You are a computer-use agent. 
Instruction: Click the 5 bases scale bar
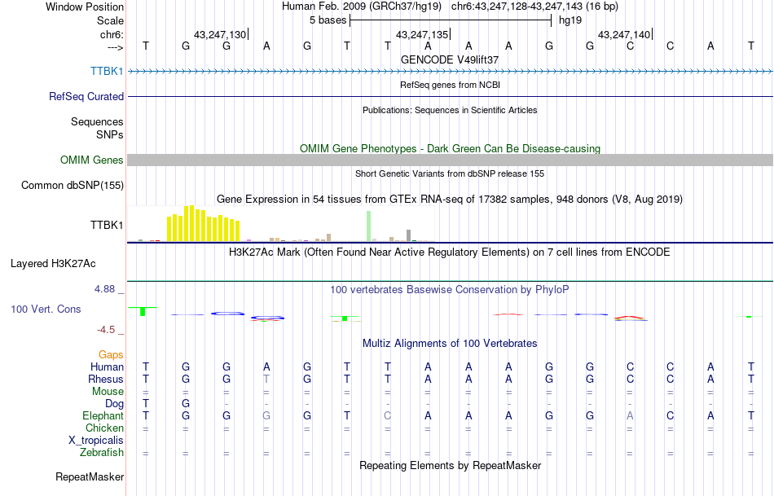451,20
